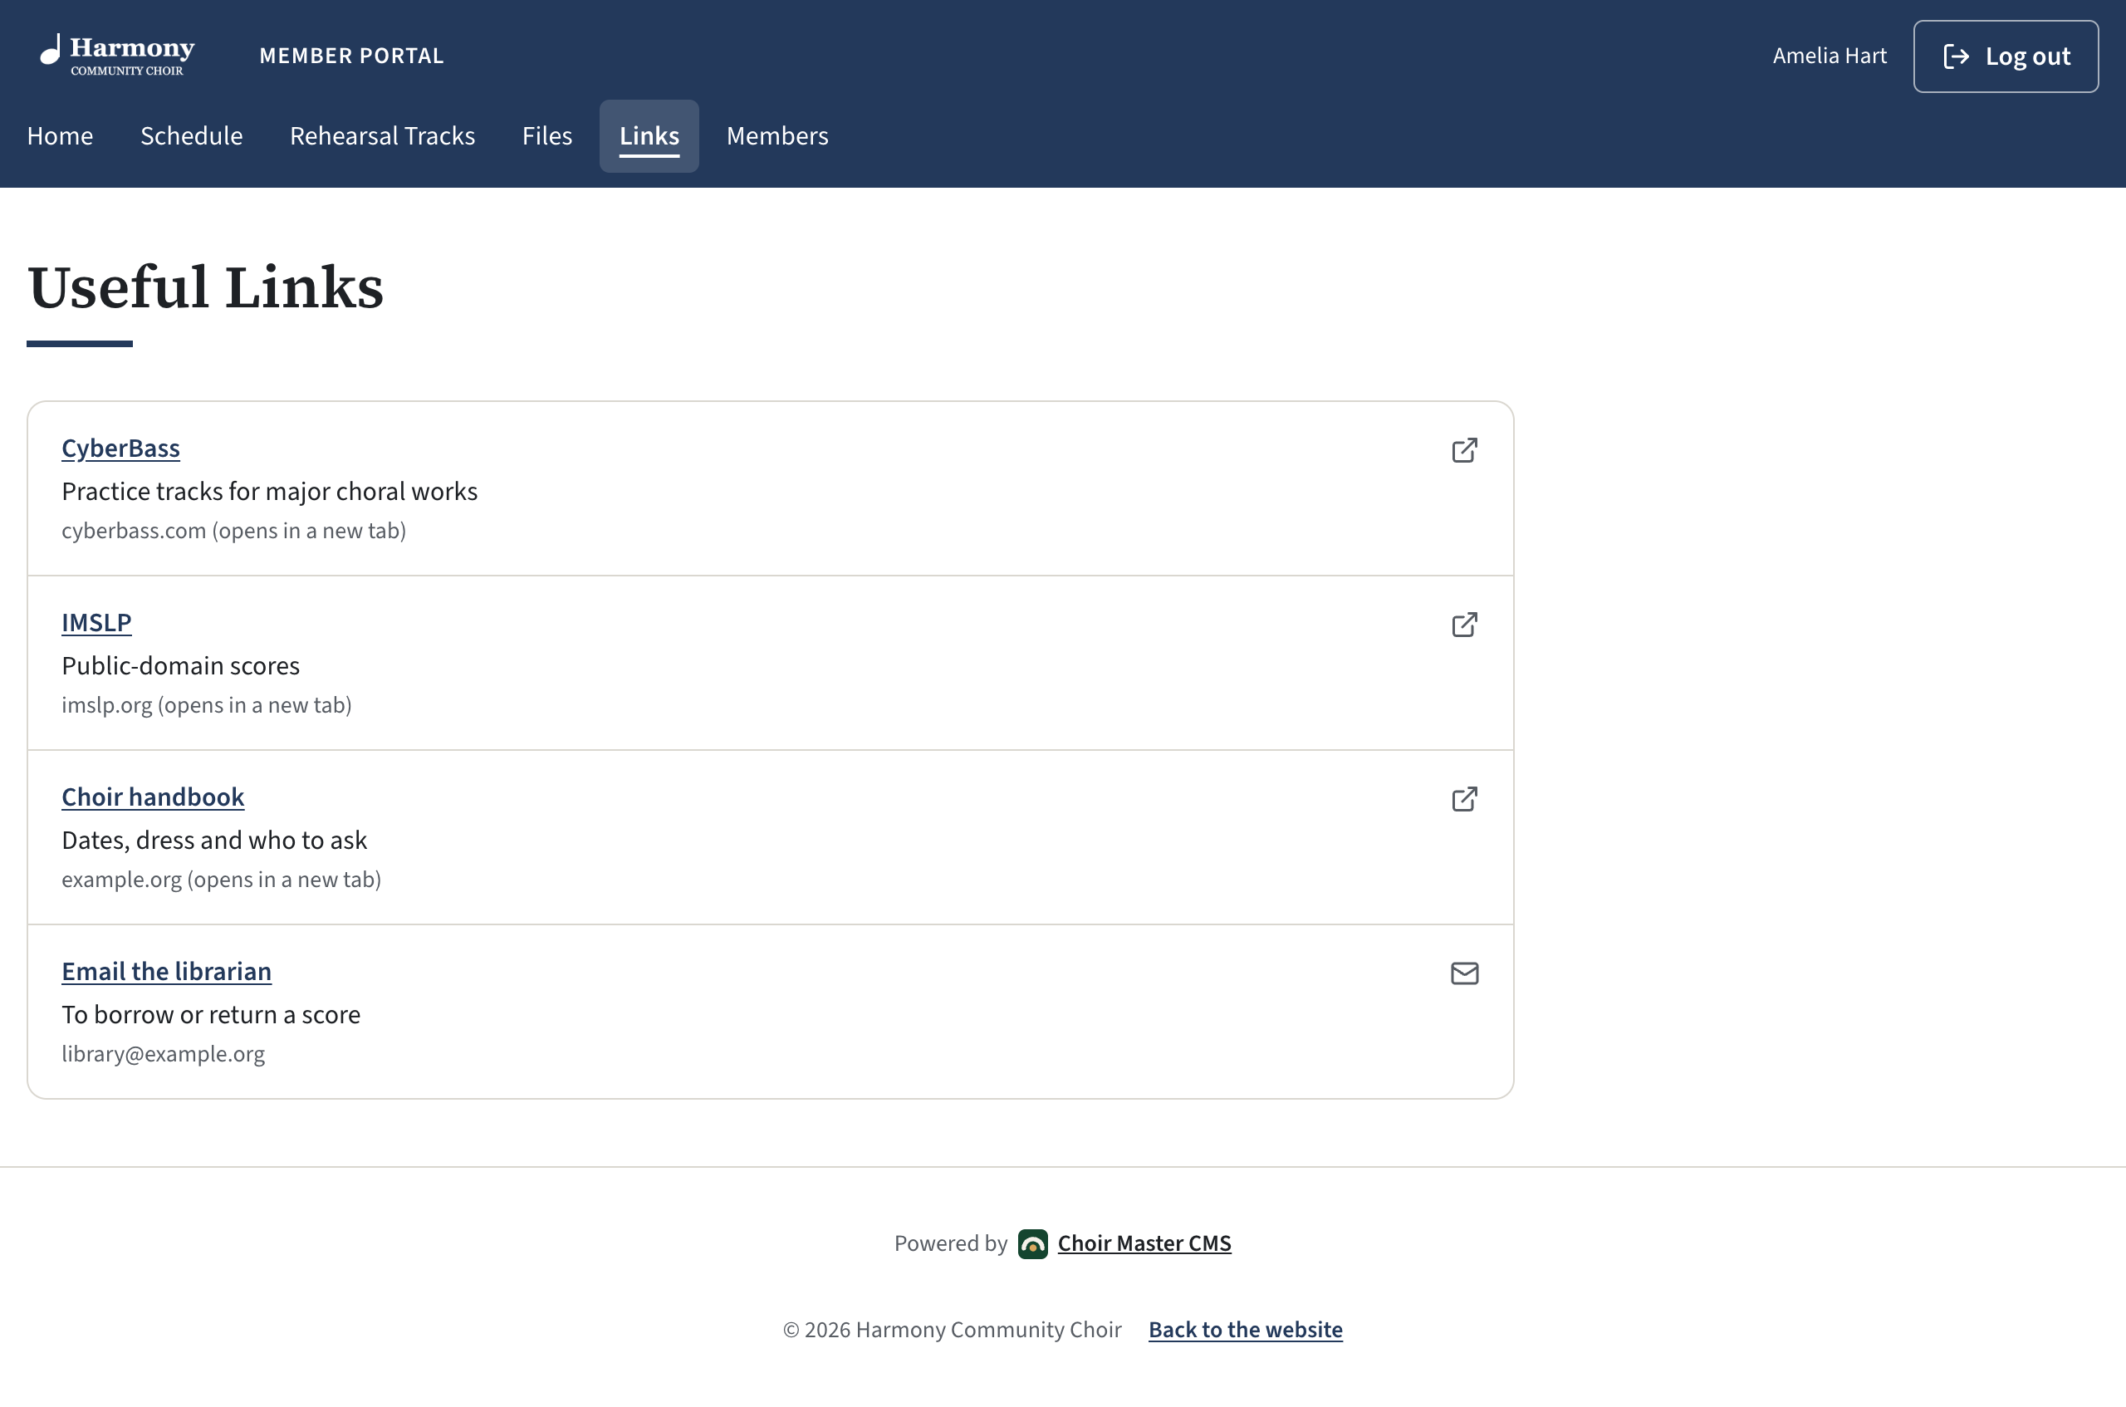The width and height of the screenshot is (2126, 1407).
Task: Click the '© 2026 Harmony Community Choir' text
Action: coord(952,1329)
